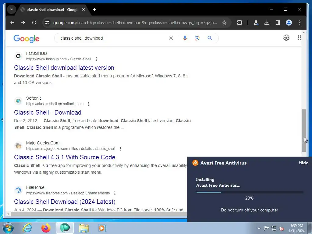Click the page scroll-up arrow
The height and width of the screenshot is (234, 312).
click(304, 32)
